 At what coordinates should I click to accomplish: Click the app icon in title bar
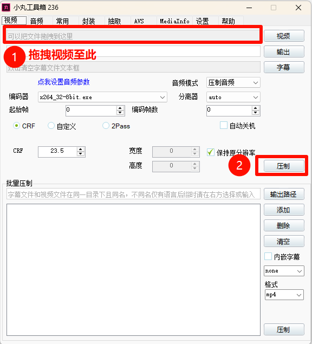click(6, 8)
